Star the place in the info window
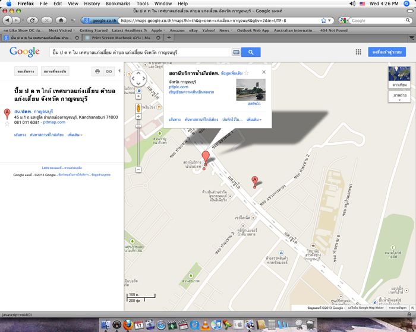416x332 pixels. click(247, 73)
